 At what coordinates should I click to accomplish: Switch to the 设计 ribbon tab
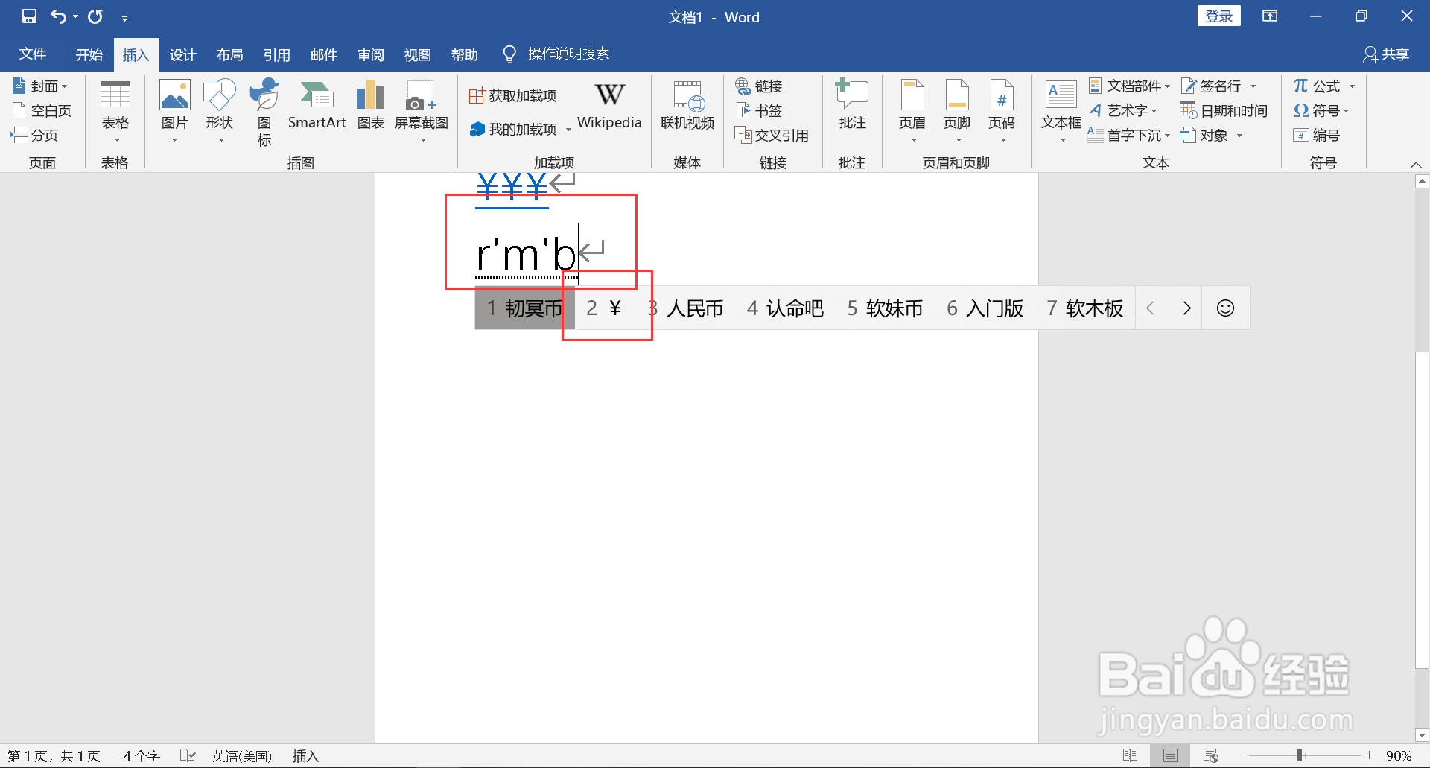(x=182, y=54)
